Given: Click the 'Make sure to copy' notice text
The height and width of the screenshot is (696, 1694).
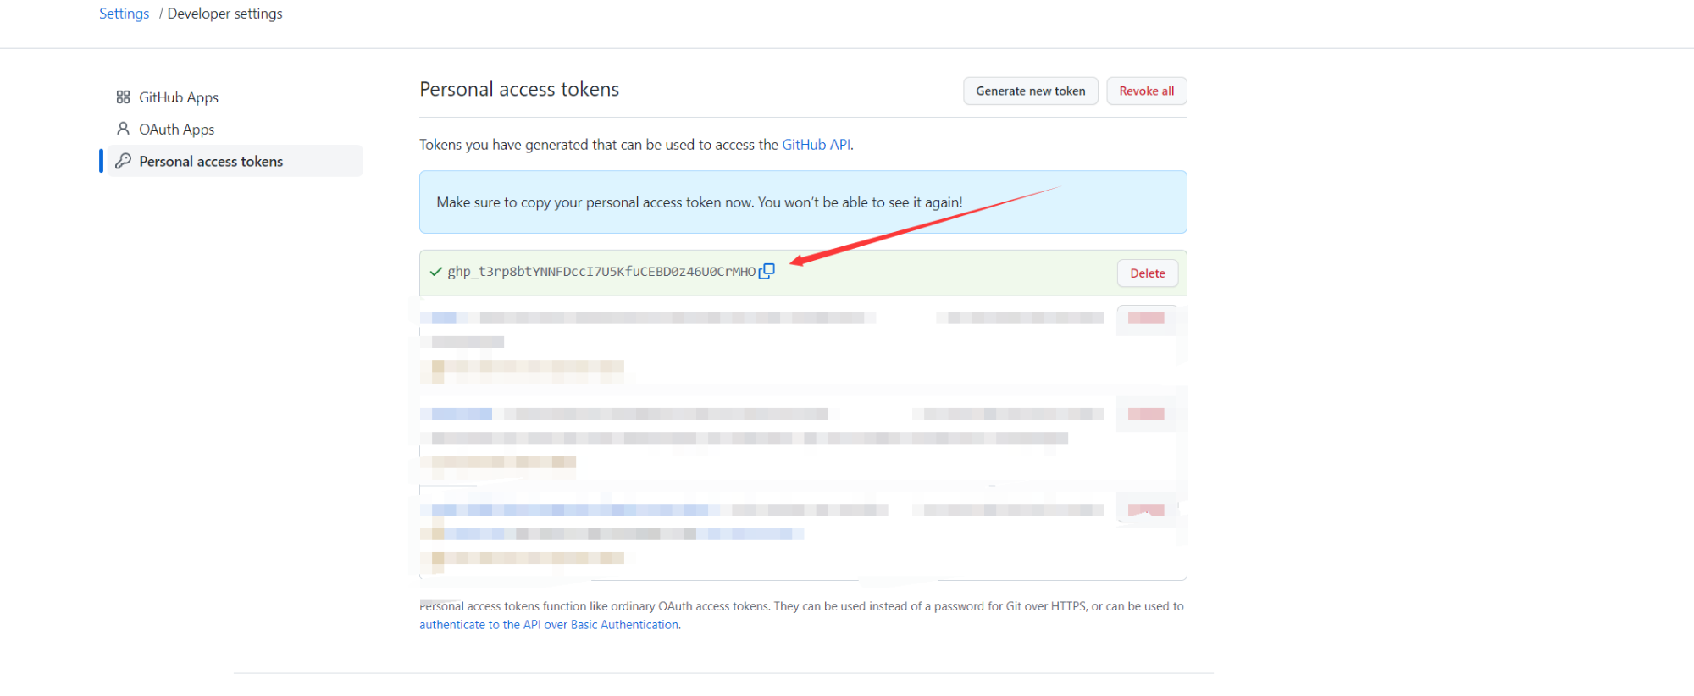Looking at the screenshot, I should pyautogui.click(x=700, y=202).
